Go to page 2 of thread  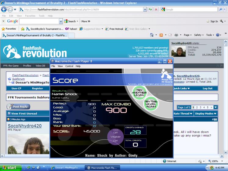[197, 107]
